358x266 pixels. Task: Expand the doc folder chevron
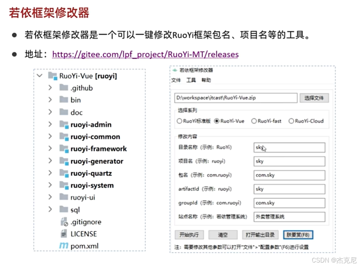[x=50, y=112]
